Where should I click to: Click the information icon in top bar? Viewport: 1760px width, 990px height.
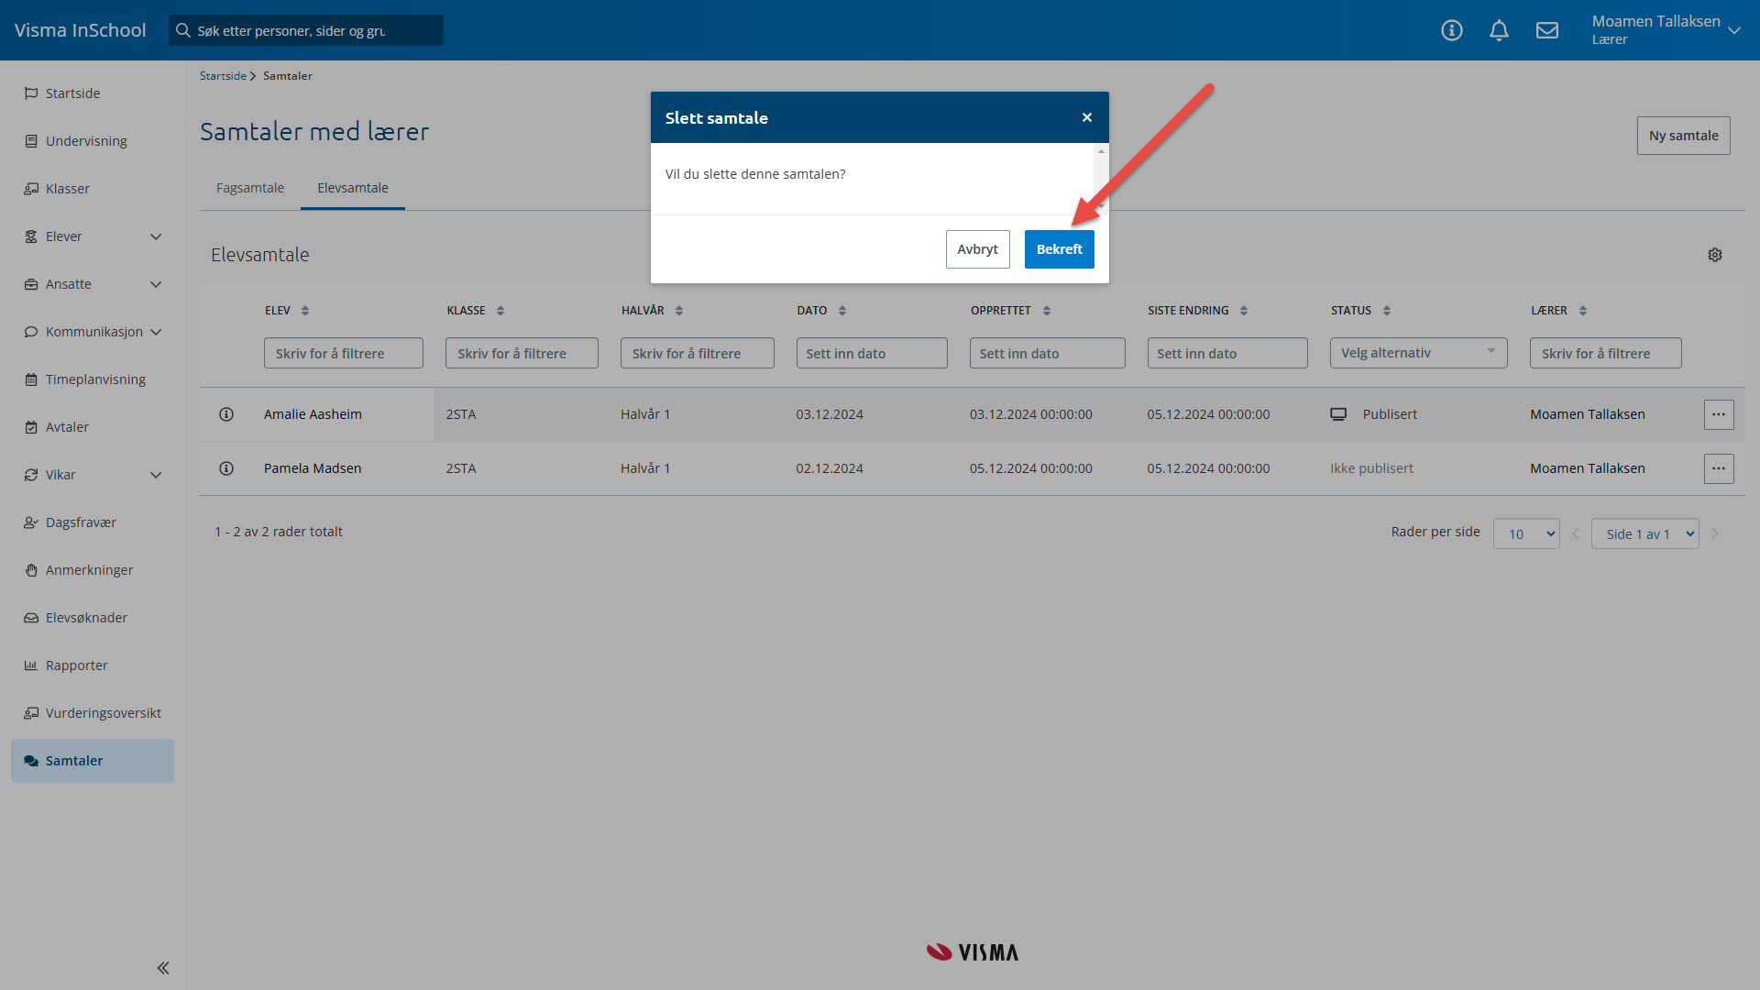pyautogui.click(x=1451, y=30)
